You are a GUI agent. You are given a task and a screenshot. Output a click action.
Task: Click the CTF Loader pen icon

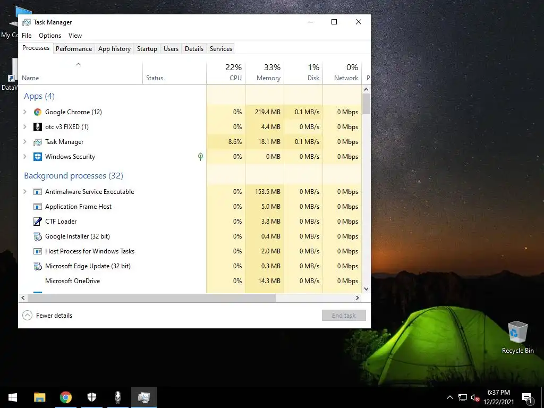coord(38,222)
